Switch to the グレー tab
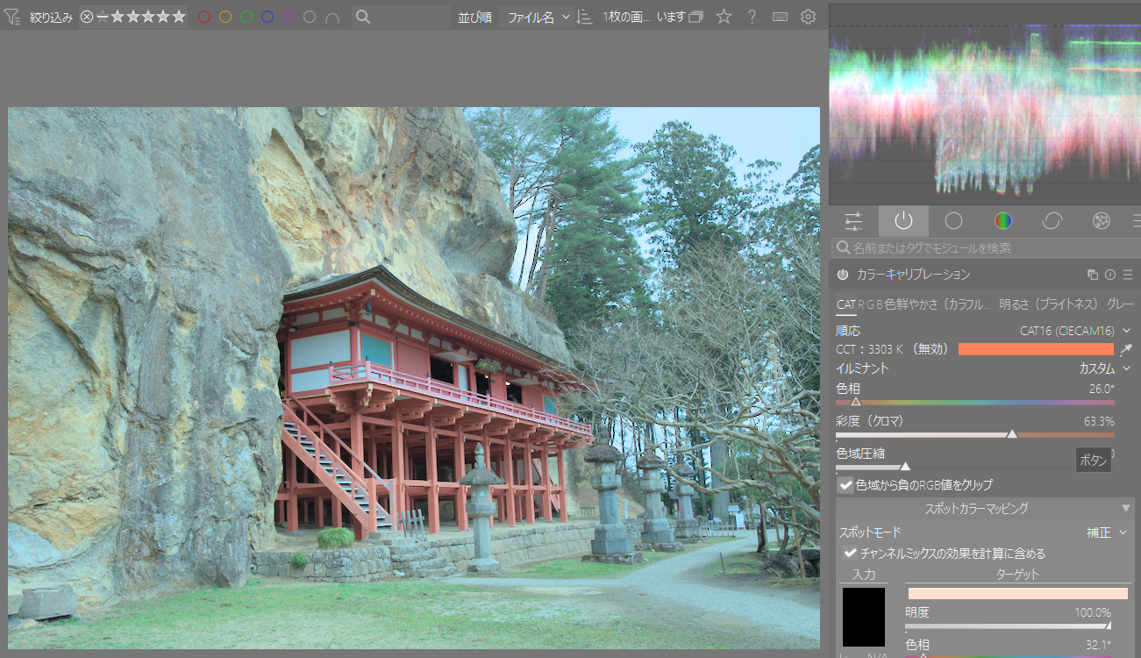The width and height of the screenshot is (1141, 658). [1121, 304]
